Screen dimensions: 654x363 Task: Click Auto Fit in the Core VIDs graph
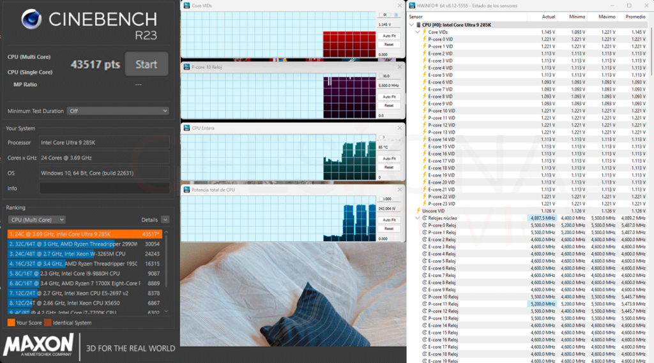(x=389, y=36)
